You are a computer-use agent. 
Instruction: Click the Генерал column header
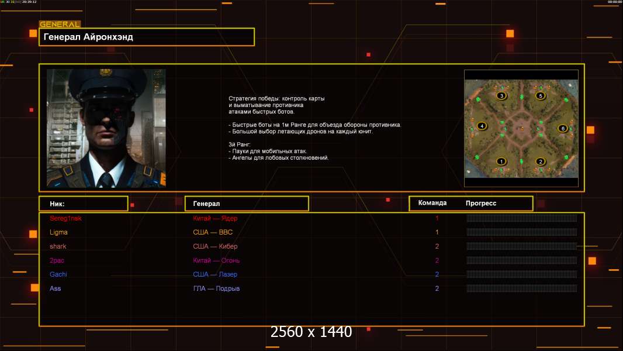tap(247, 204)
